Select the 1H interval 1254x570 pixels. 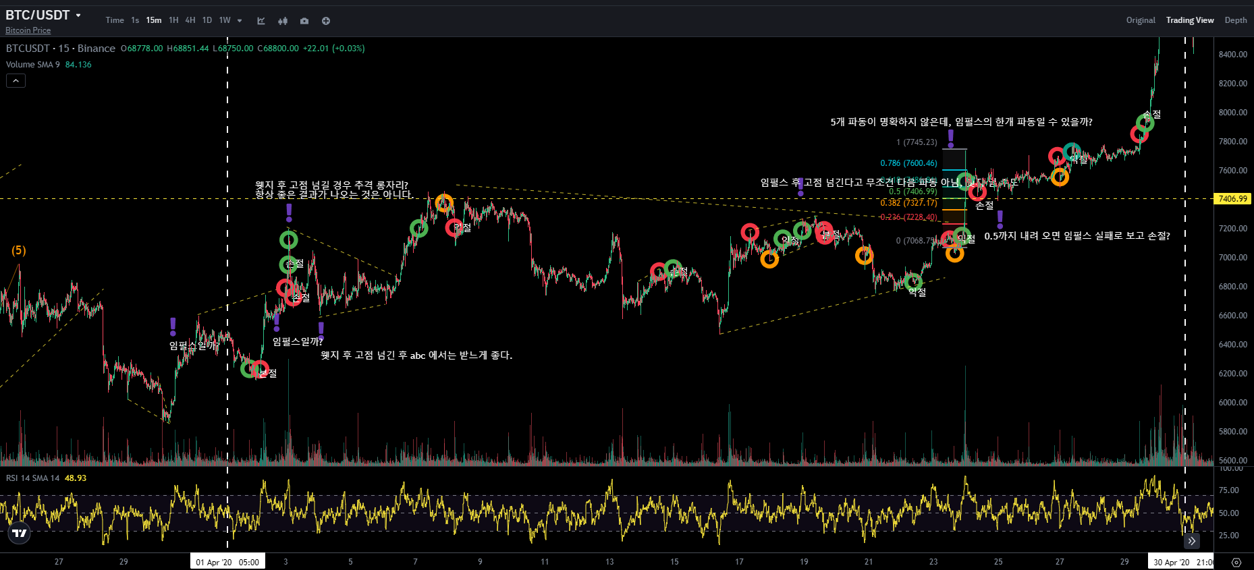tap(173, 20)
